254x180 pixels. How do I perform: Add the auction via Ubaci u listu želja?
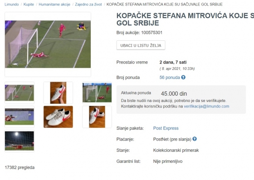click(x=141, y=45)
